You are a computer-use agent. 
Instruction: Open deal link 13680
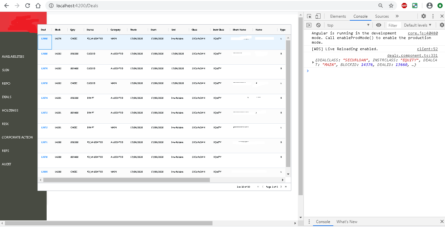[x=44, y=53]
